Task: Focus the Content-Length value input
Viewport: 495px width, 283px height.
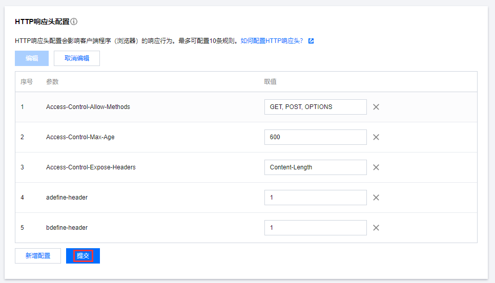Action: tap(315, 167)
